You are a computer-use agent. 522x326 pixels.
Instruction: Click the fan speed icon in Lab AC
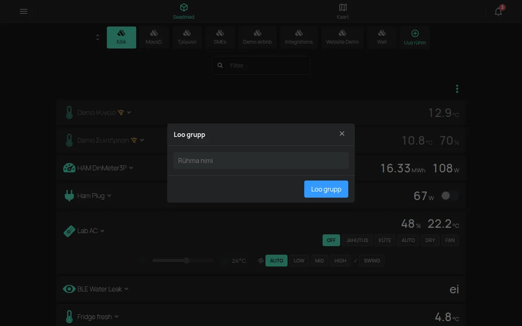(x=261, y=261)
